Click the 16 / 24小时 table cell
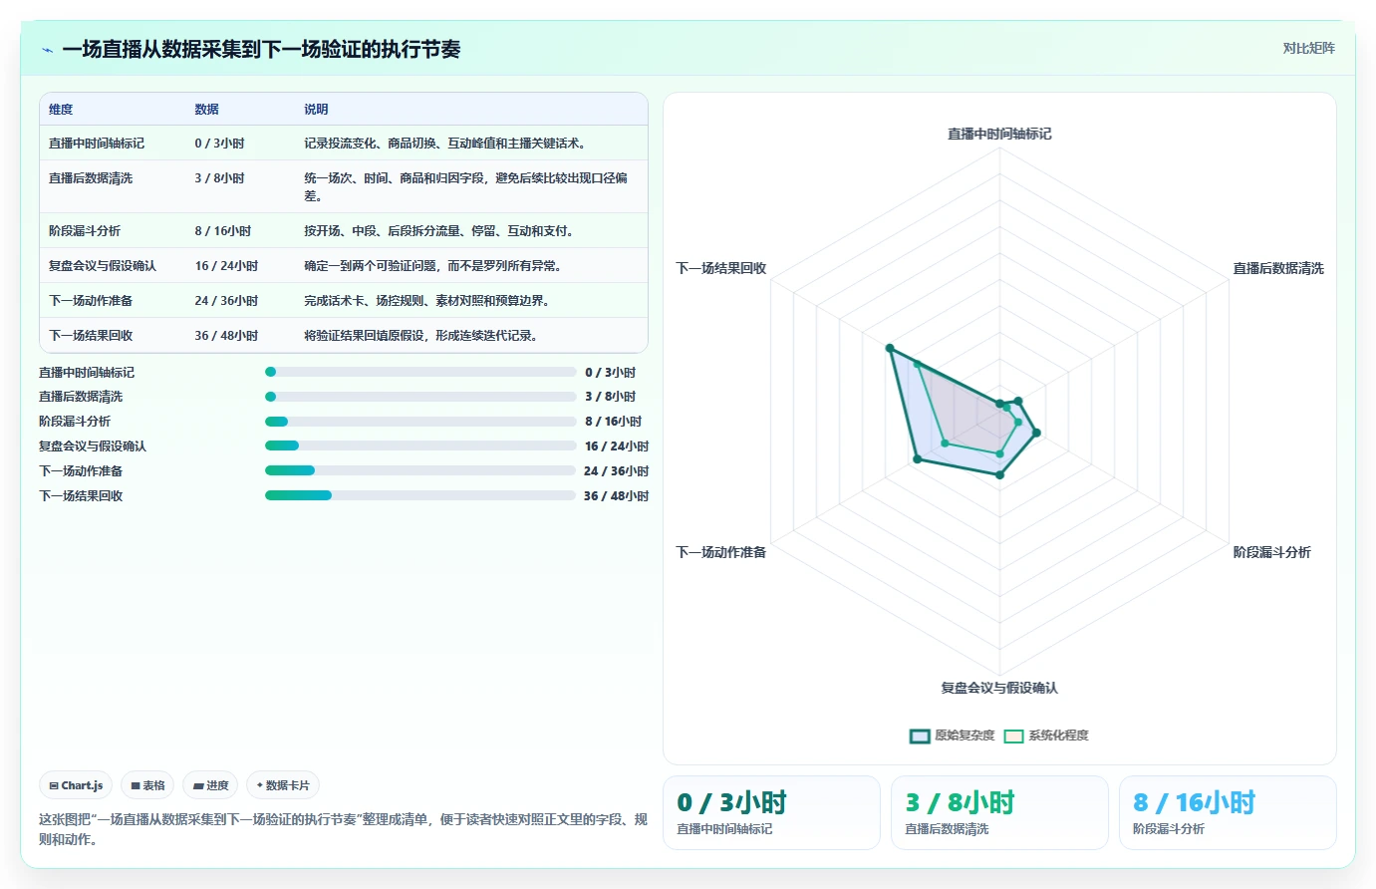 [226, 266]
